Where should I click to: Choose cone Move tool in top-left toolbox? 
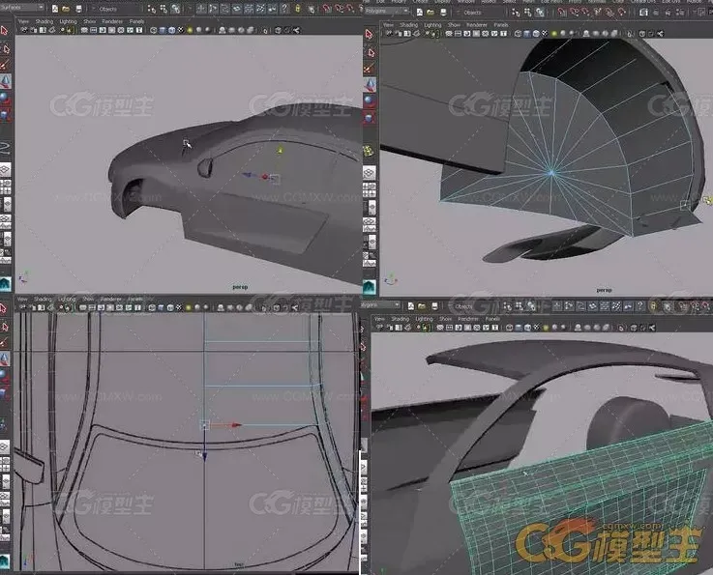click(6, 82)
